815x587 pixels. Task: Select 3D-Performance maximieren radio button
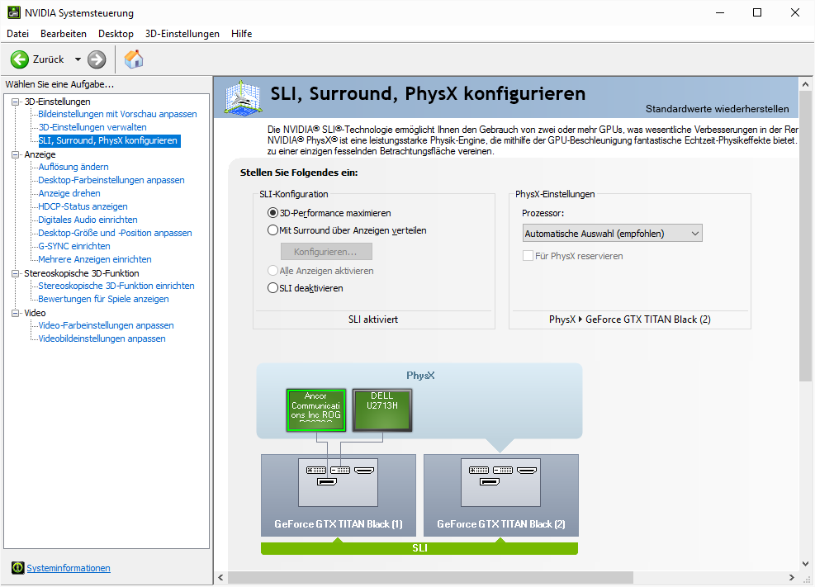[x=272, y=213]
